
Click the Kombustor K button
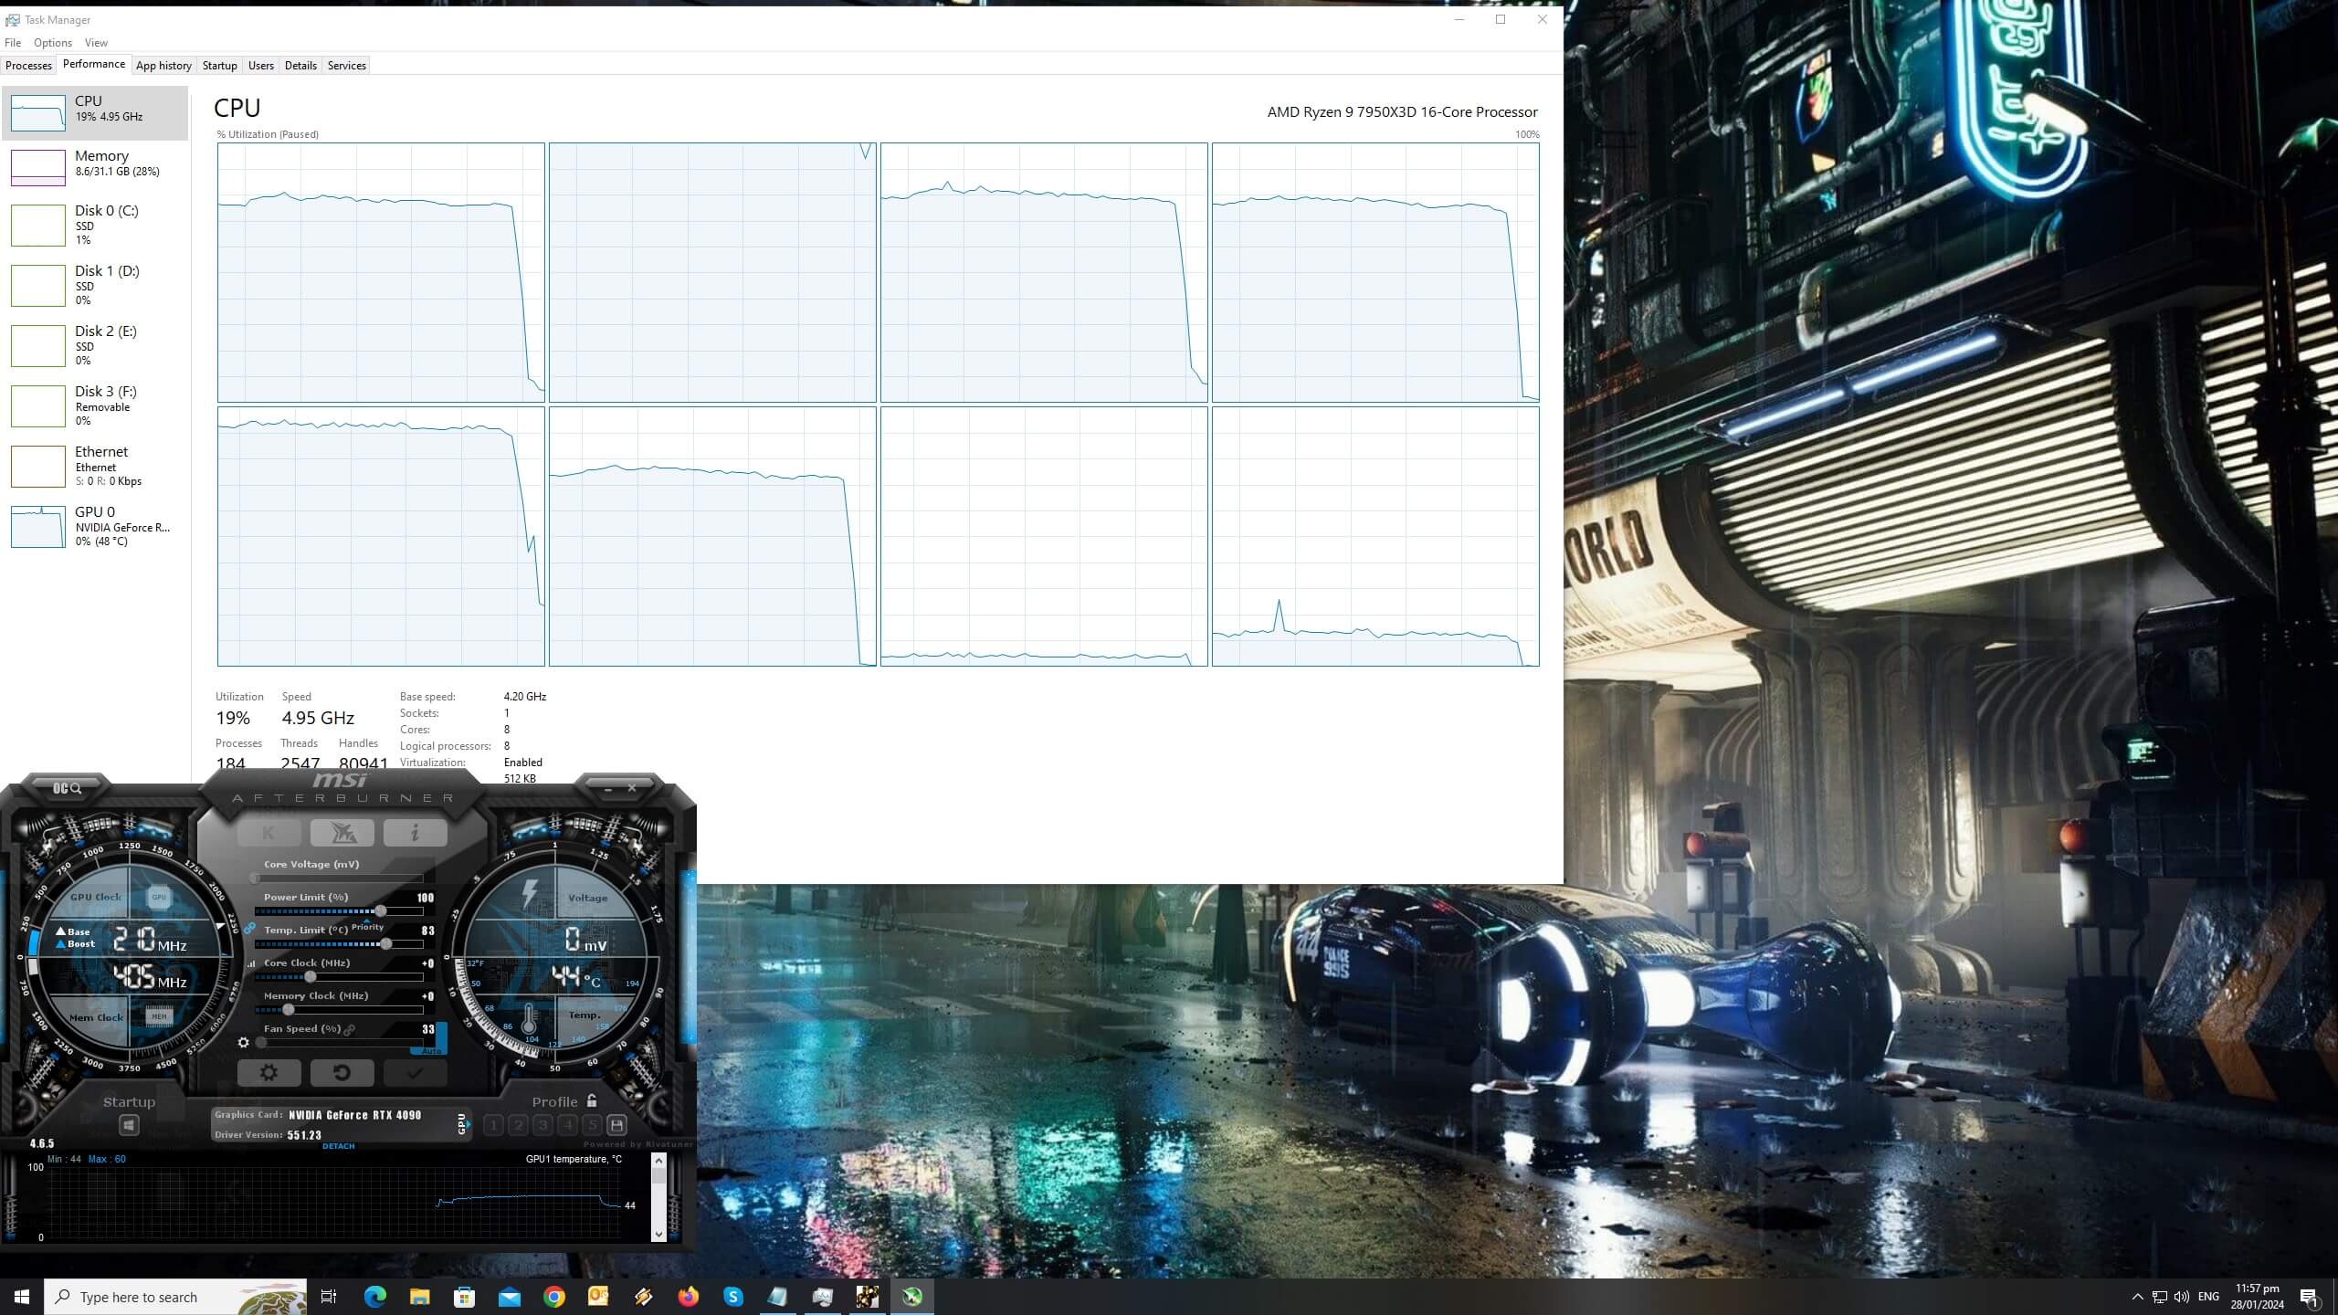coord(269,833)
